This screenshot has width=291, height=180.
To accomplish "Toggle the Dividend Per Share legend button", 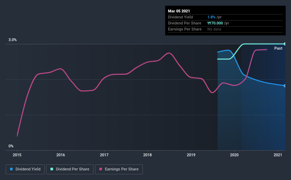I will (x=70, y=169).
